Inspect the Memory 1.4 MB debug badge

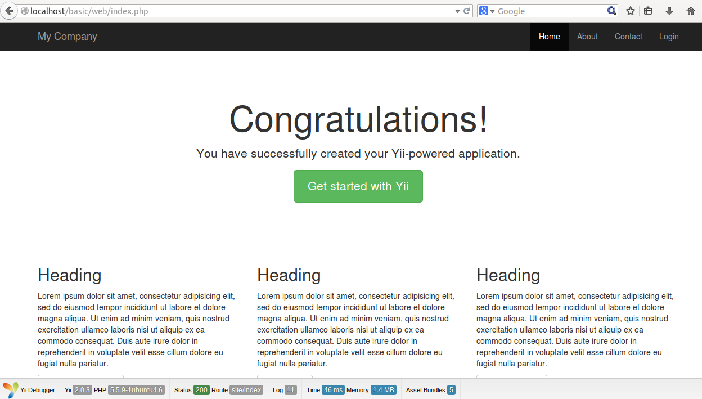382,389
